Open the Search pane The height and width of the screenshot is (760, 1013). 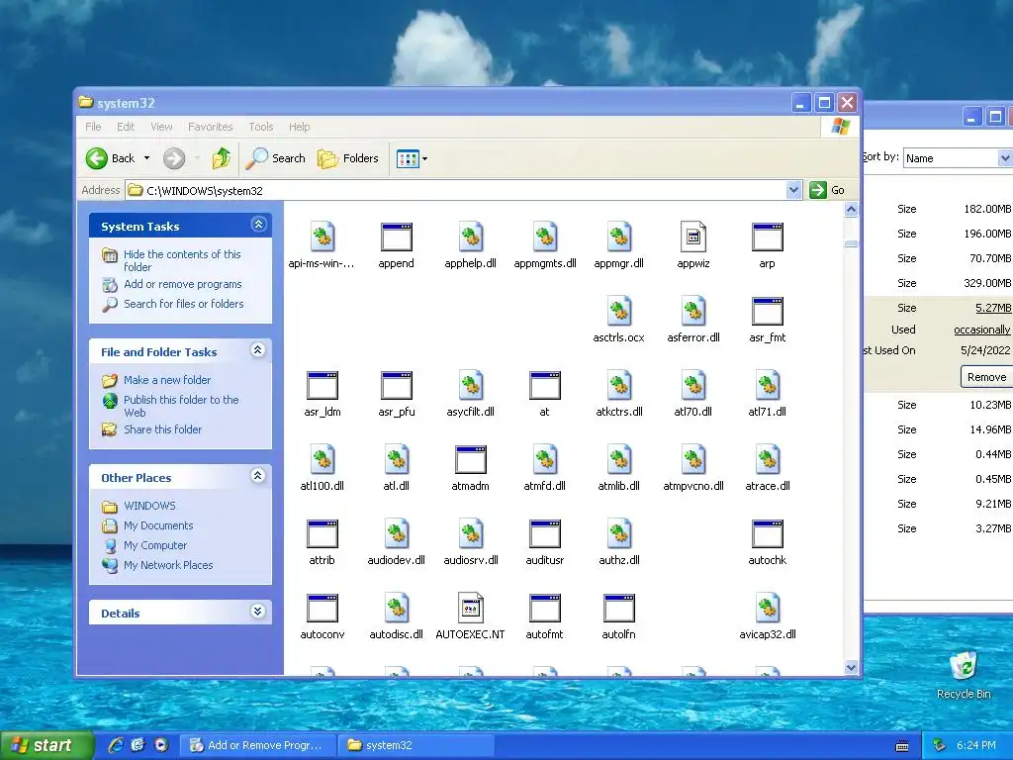point(276,158)
